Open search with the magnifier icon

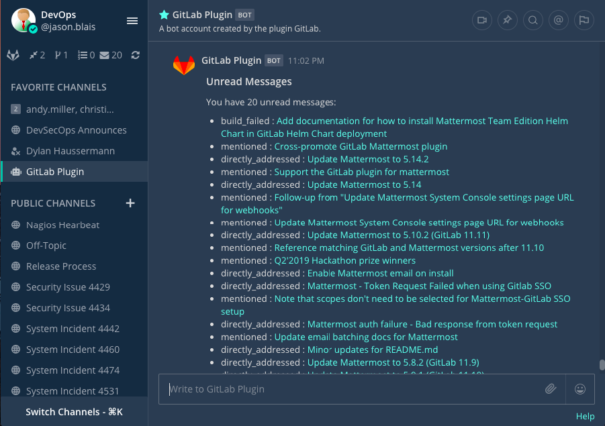click(x=532, y=20)
